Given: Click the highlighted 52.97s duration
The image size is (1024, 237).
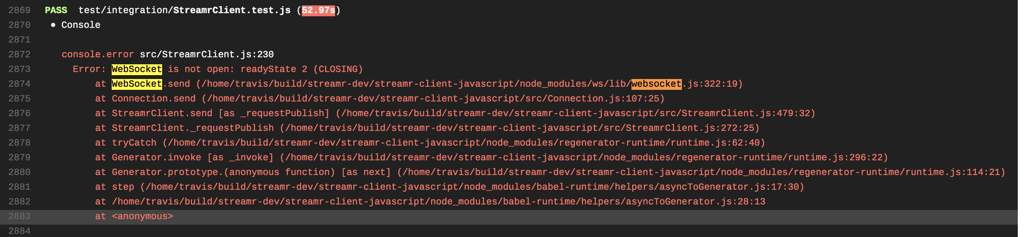Looking at the screenshot, I should (x=318, y=10).
